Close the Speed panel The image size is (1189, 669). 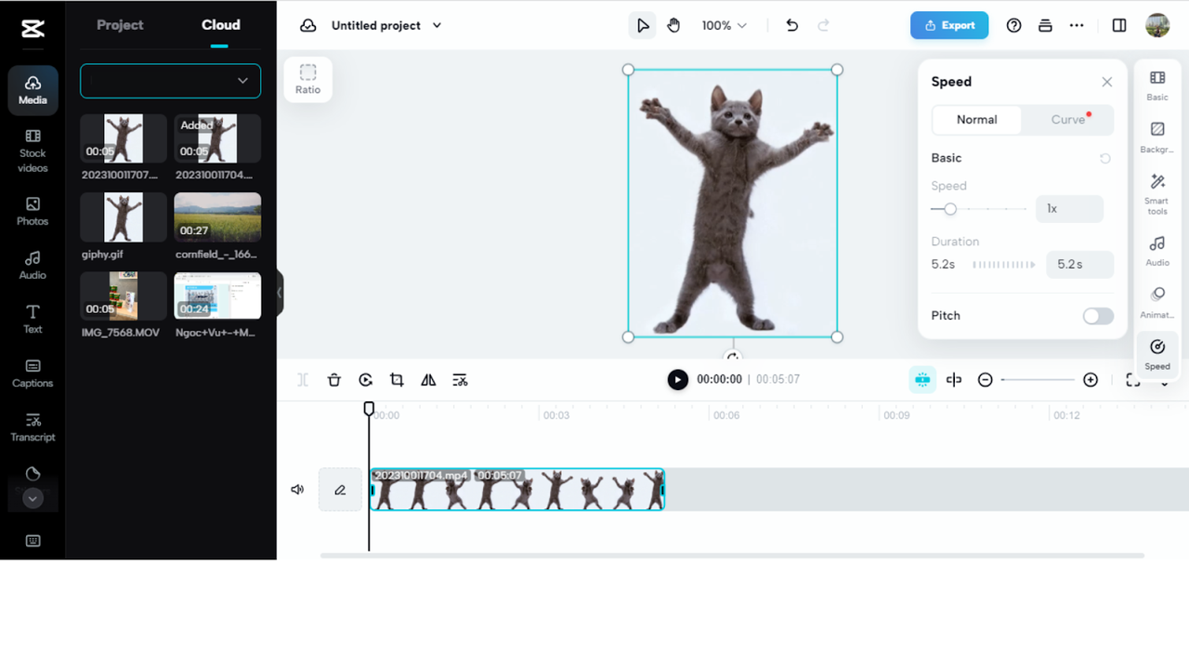1107,82
